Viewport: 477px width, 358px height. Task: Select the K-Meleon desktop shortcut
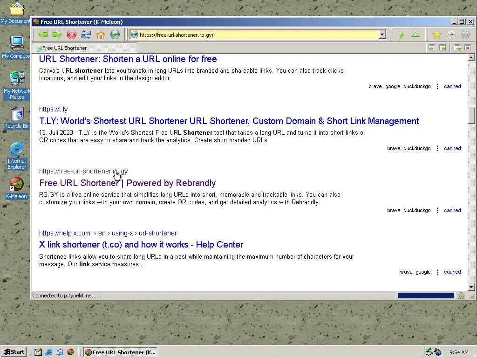pos(16,189)
